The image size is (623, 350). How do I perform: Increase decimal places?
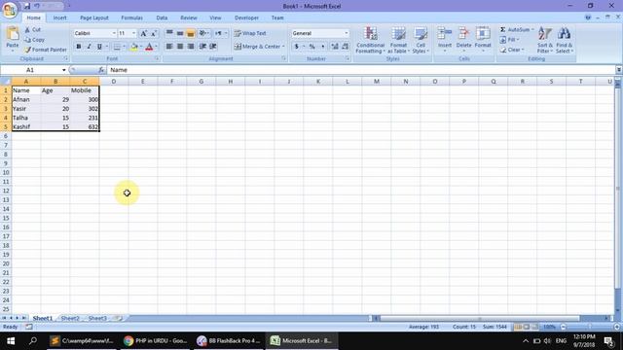[x=335, y=47]
